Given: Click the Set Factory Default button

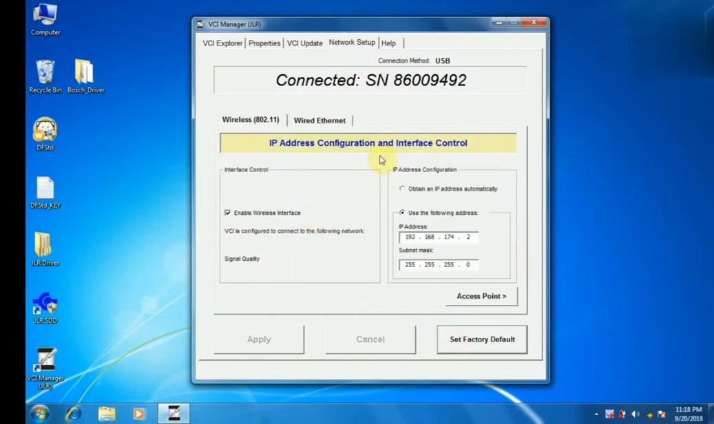Looking at the screenshot, I should [x=482, y=339].
